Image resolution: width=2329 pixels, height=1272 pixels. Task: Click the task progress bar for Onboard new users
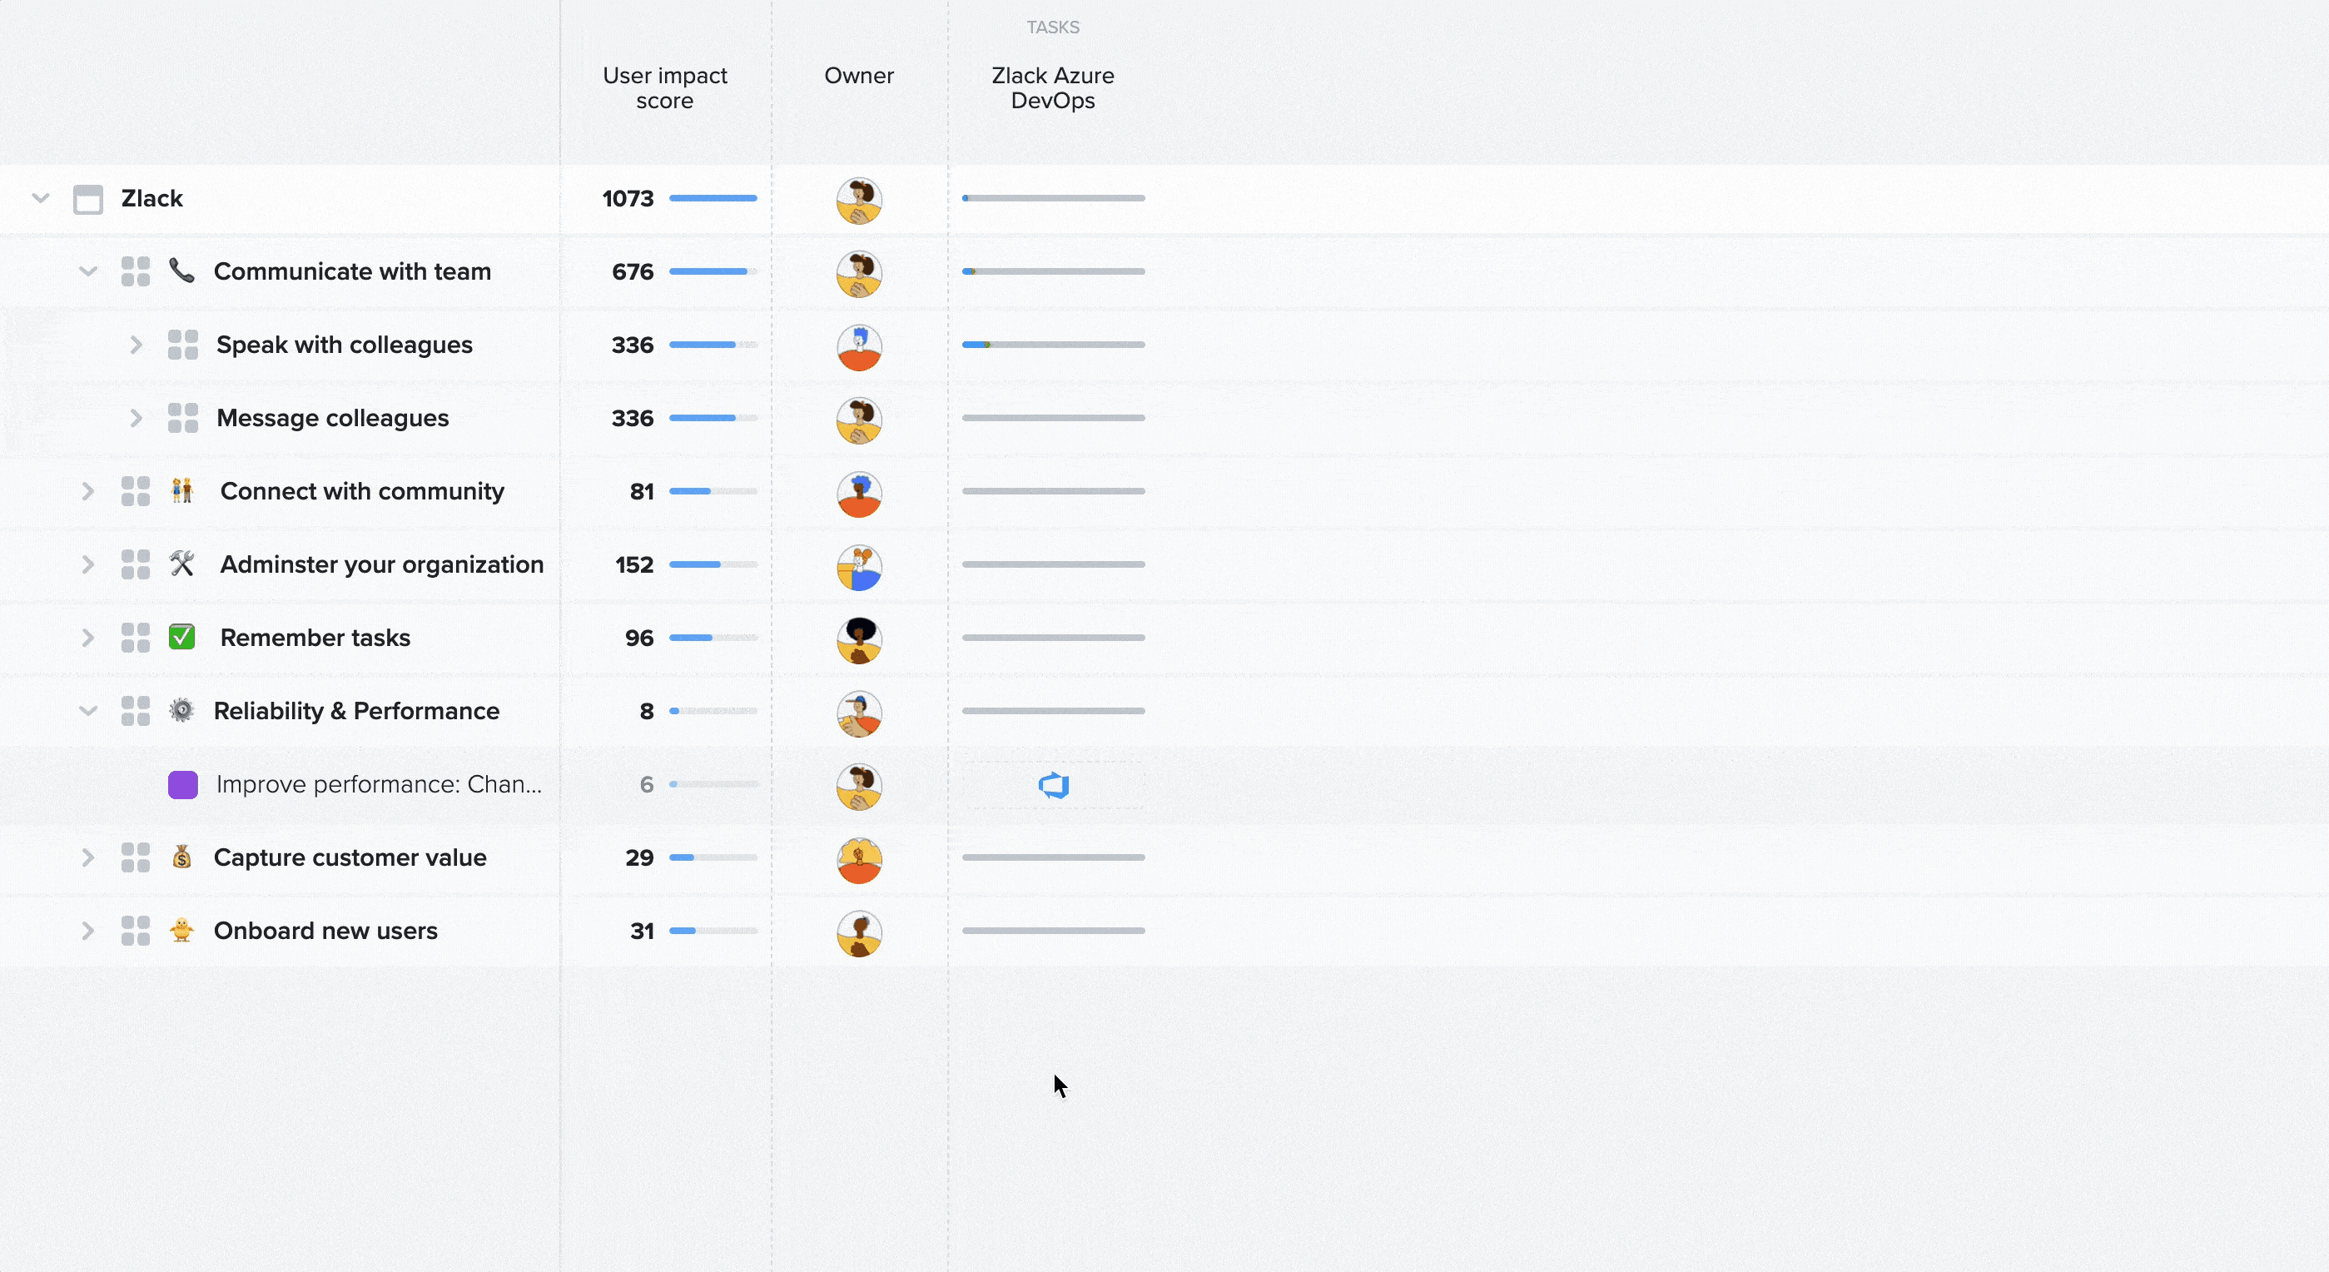[x=1053, y=930]
